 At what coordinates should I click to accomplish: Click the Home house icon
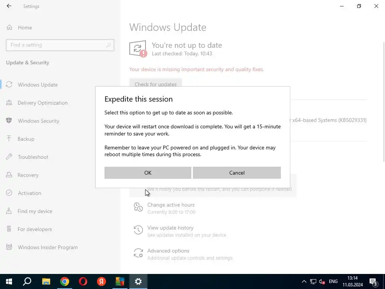point(9,27)
